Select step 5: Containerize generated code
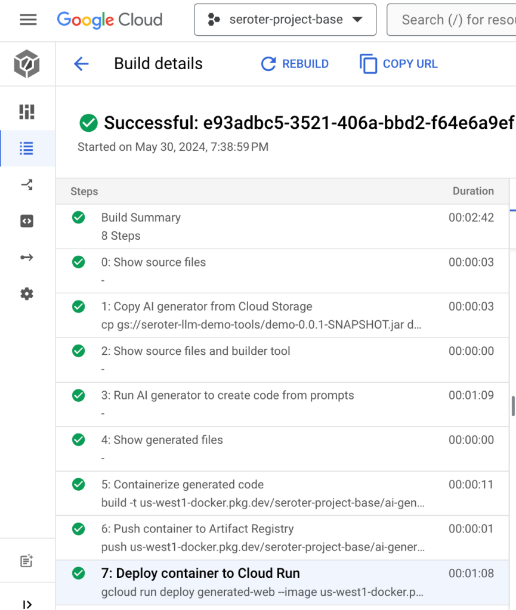The height and width of the screenshot is (610, 516). 282,493
